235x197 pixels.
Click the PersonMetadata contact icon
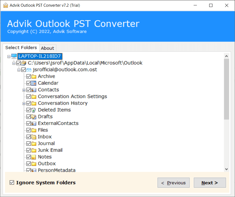[x=34, y=170]
